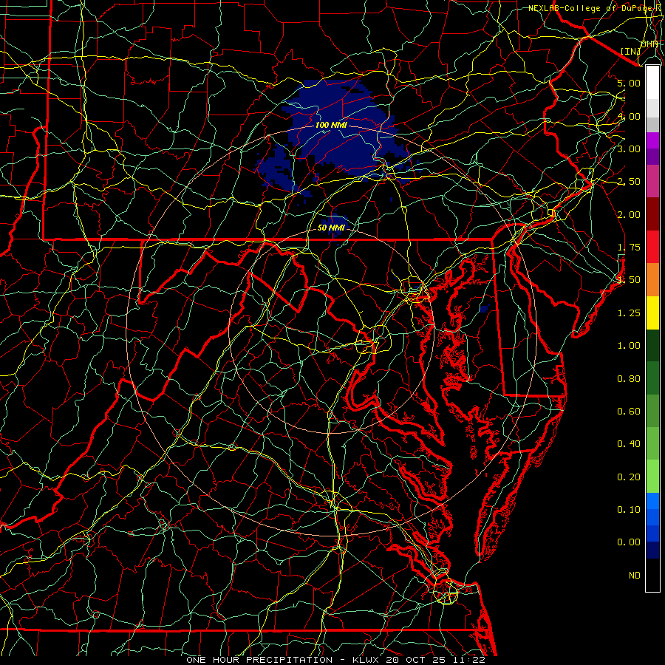Select the light green 0.40 legend swatch
This screenshot has height=665, width=665.
[652, 443]
